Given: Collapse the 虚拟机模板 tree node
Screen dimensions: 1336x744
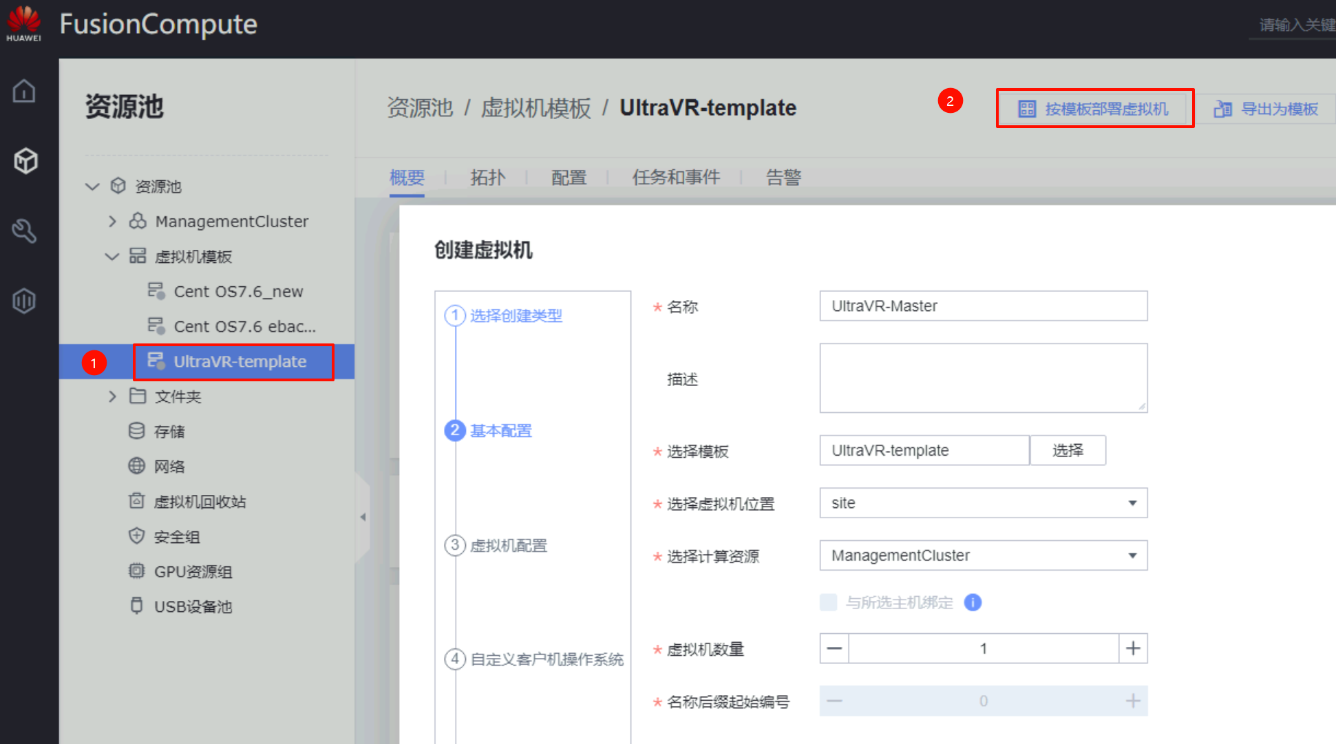Looking at the screenshot, I should 112,257.
